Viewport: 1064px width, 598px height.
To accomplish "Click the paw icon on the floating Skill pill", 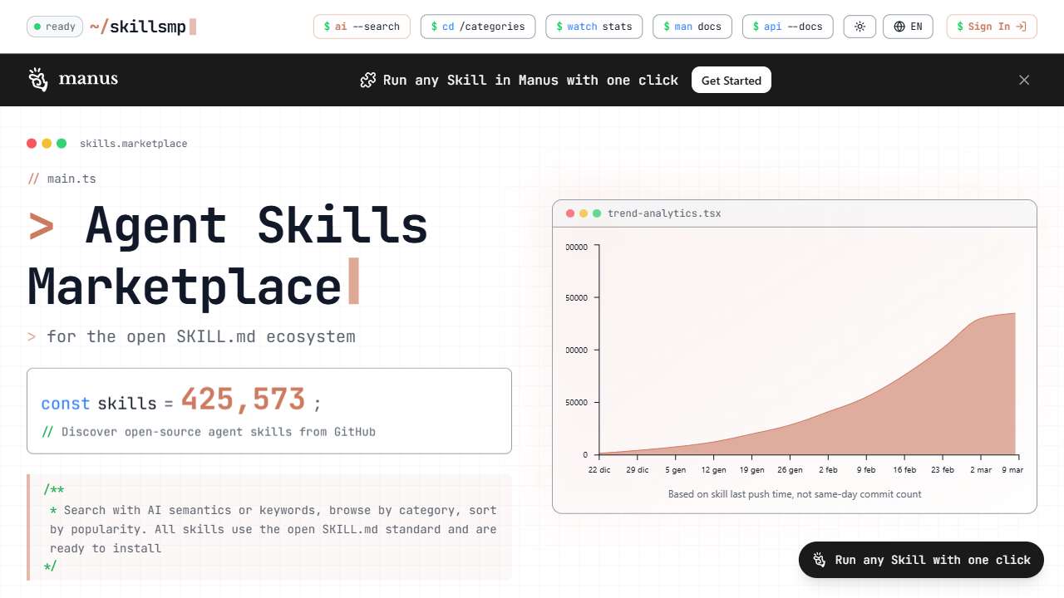I will pyautogui.click(x=818, y=560).
